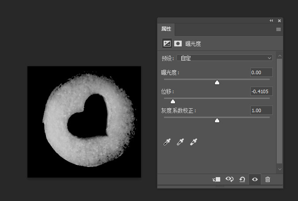Click the heart-shaped donut image in canvas
Viewport: 298px width, 201px height.
click(84, 122)
